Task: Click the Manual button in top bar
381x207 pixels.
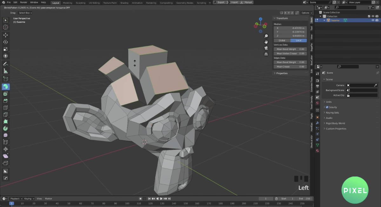Action: point(246,2)
